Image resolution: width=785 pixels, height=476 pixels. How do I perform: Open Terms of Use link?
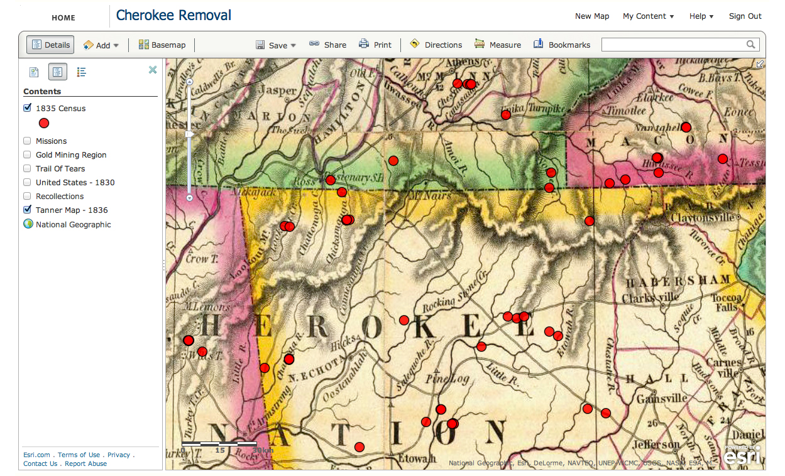[x=79, y=455]
